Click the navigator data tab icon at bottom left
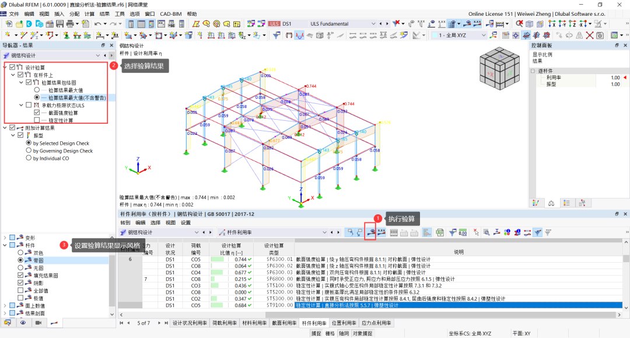 pos(8,323)
